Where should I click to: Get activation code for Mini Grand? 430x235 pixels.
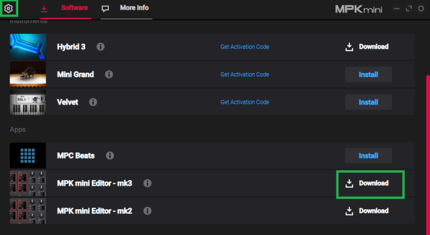click(x=245, y=74)
